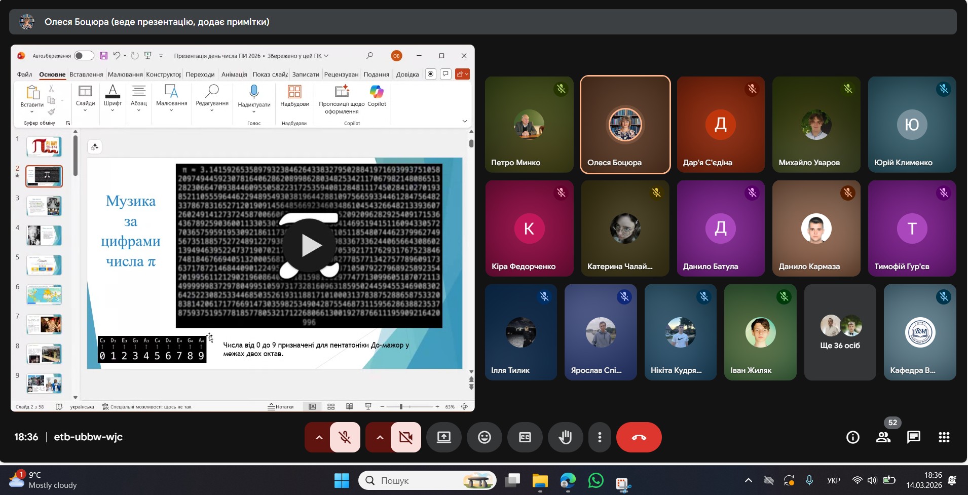968x495 pixels.
Task: Open more options three-dot menu
Action: [600, 437]
